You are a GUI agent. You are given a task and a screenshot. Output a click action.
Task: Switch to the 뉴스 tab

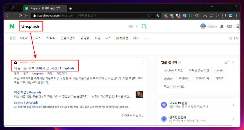tap(108, 38)
